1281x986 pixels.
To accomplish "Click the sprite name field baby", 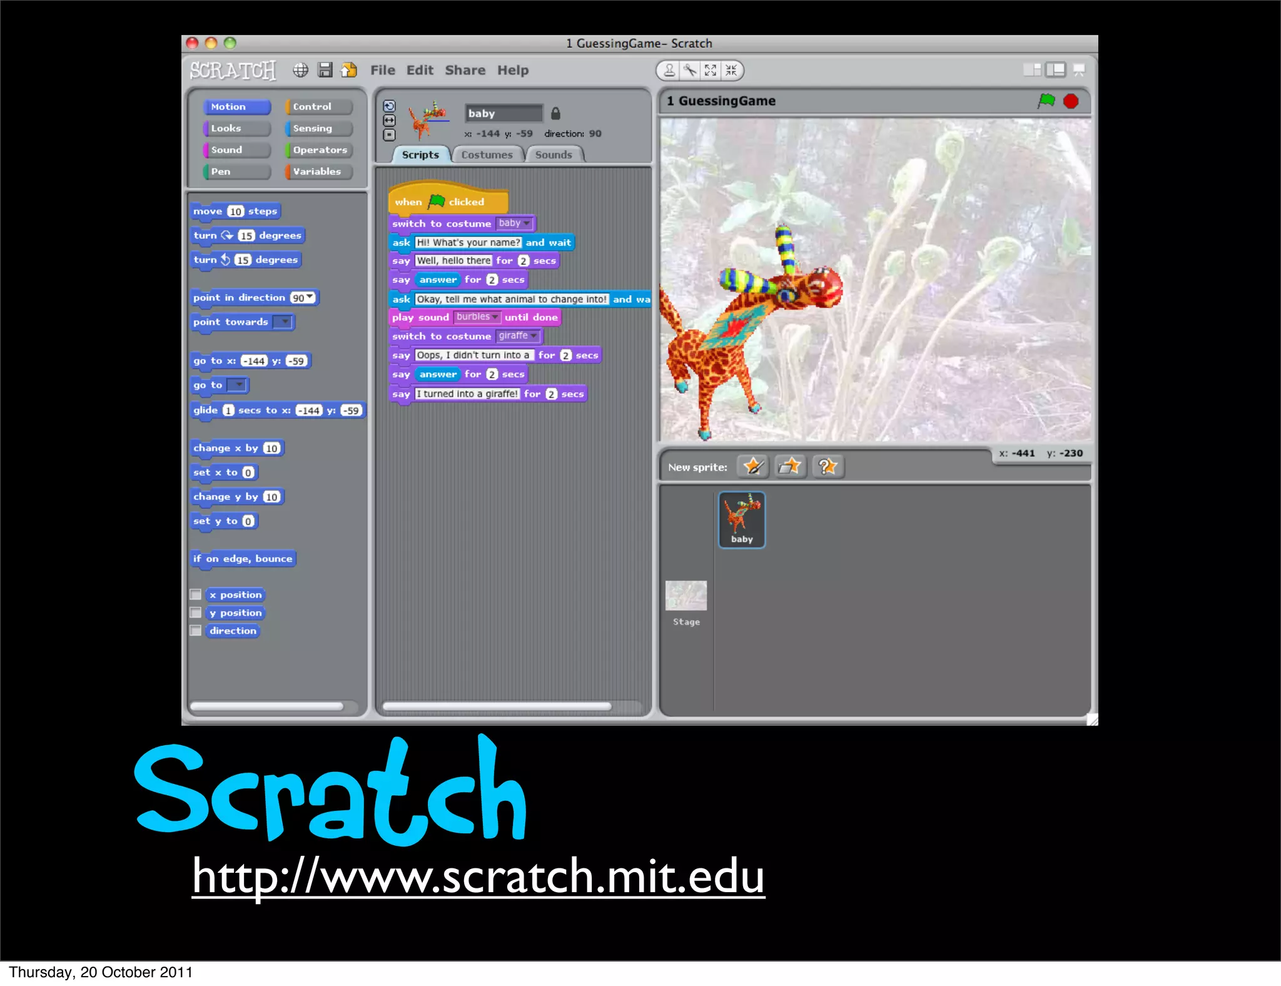I will pyautogui.click(x=504, y=113).
